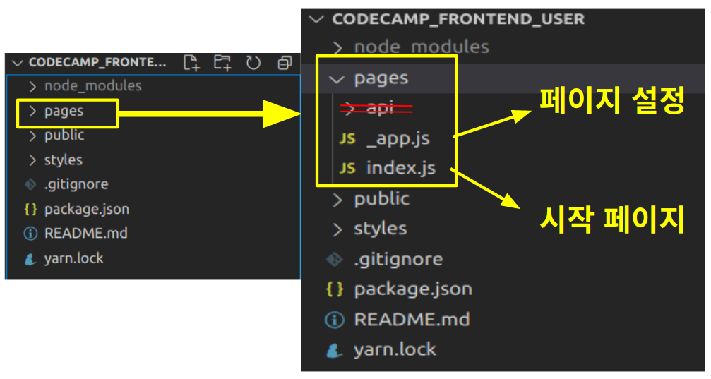Select the expanded pages folder in the right explorer

(381, 79)
